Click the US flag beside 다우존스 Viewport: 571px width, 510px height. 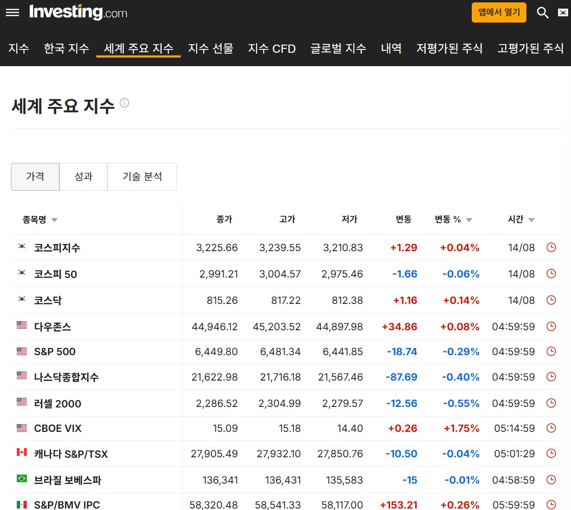point(22,325)
